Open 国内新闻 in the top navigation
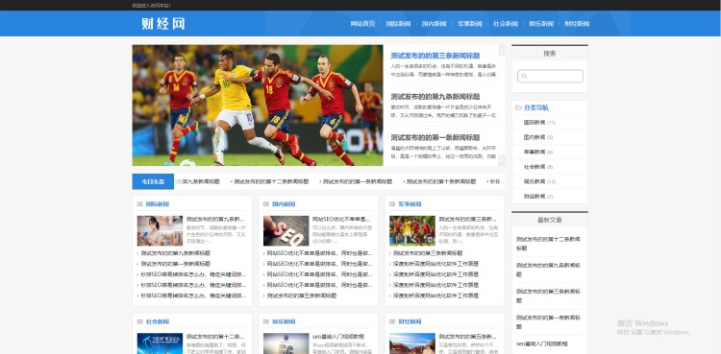The image size is (721, 354). pos(435,24)
